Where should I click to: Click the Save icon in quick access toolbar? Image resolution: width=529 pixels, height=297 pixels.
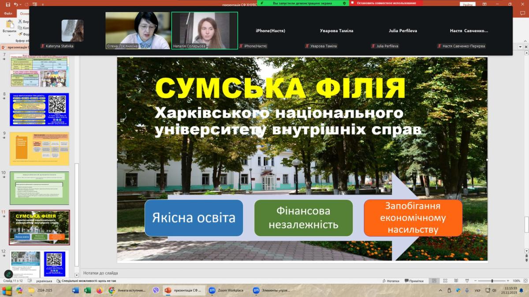point(8,4)
